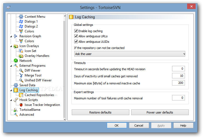Click the Cancel button

139,125
